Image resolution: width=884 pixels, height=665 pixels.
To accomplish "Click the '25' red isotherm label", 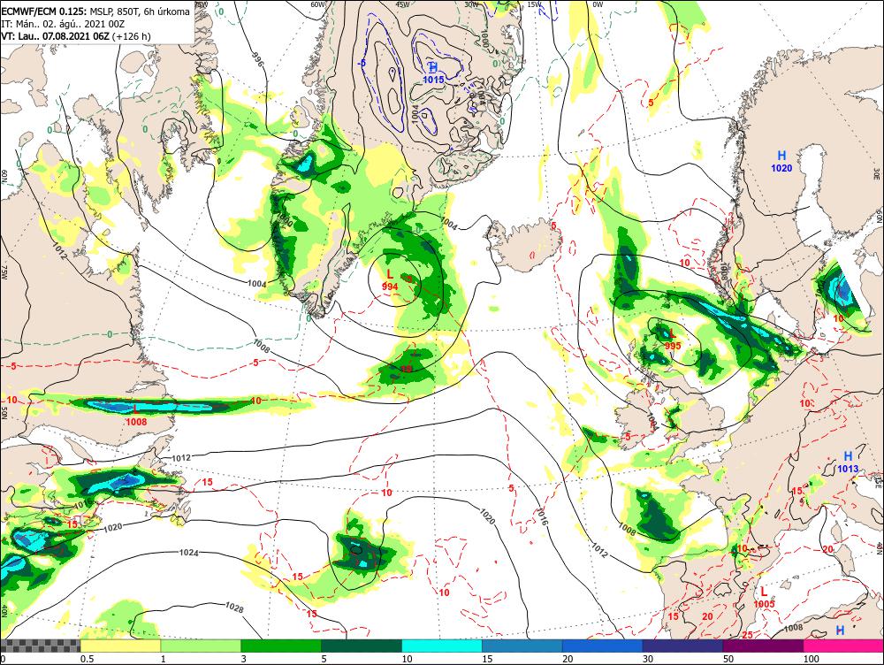I will [x=747, y=636].
